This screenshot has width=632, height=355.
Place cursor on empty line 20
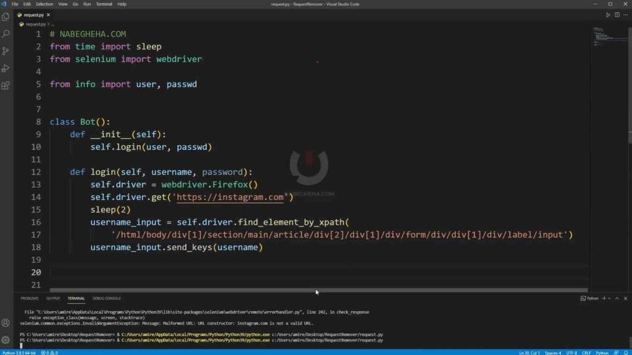318,272
